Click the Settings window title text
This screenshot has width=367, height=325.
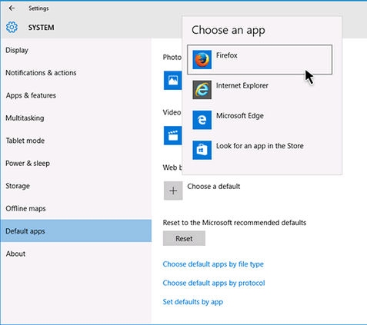pyautogui.click(x=38, y=8)
